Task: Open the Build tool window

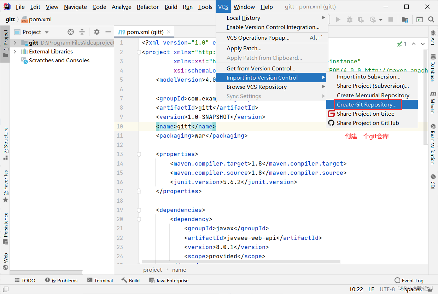Action: point(130,281)
